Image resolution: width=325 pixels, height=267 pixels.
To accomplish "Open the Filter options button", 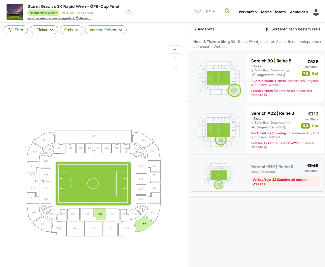I will click(x=16, y=30).
